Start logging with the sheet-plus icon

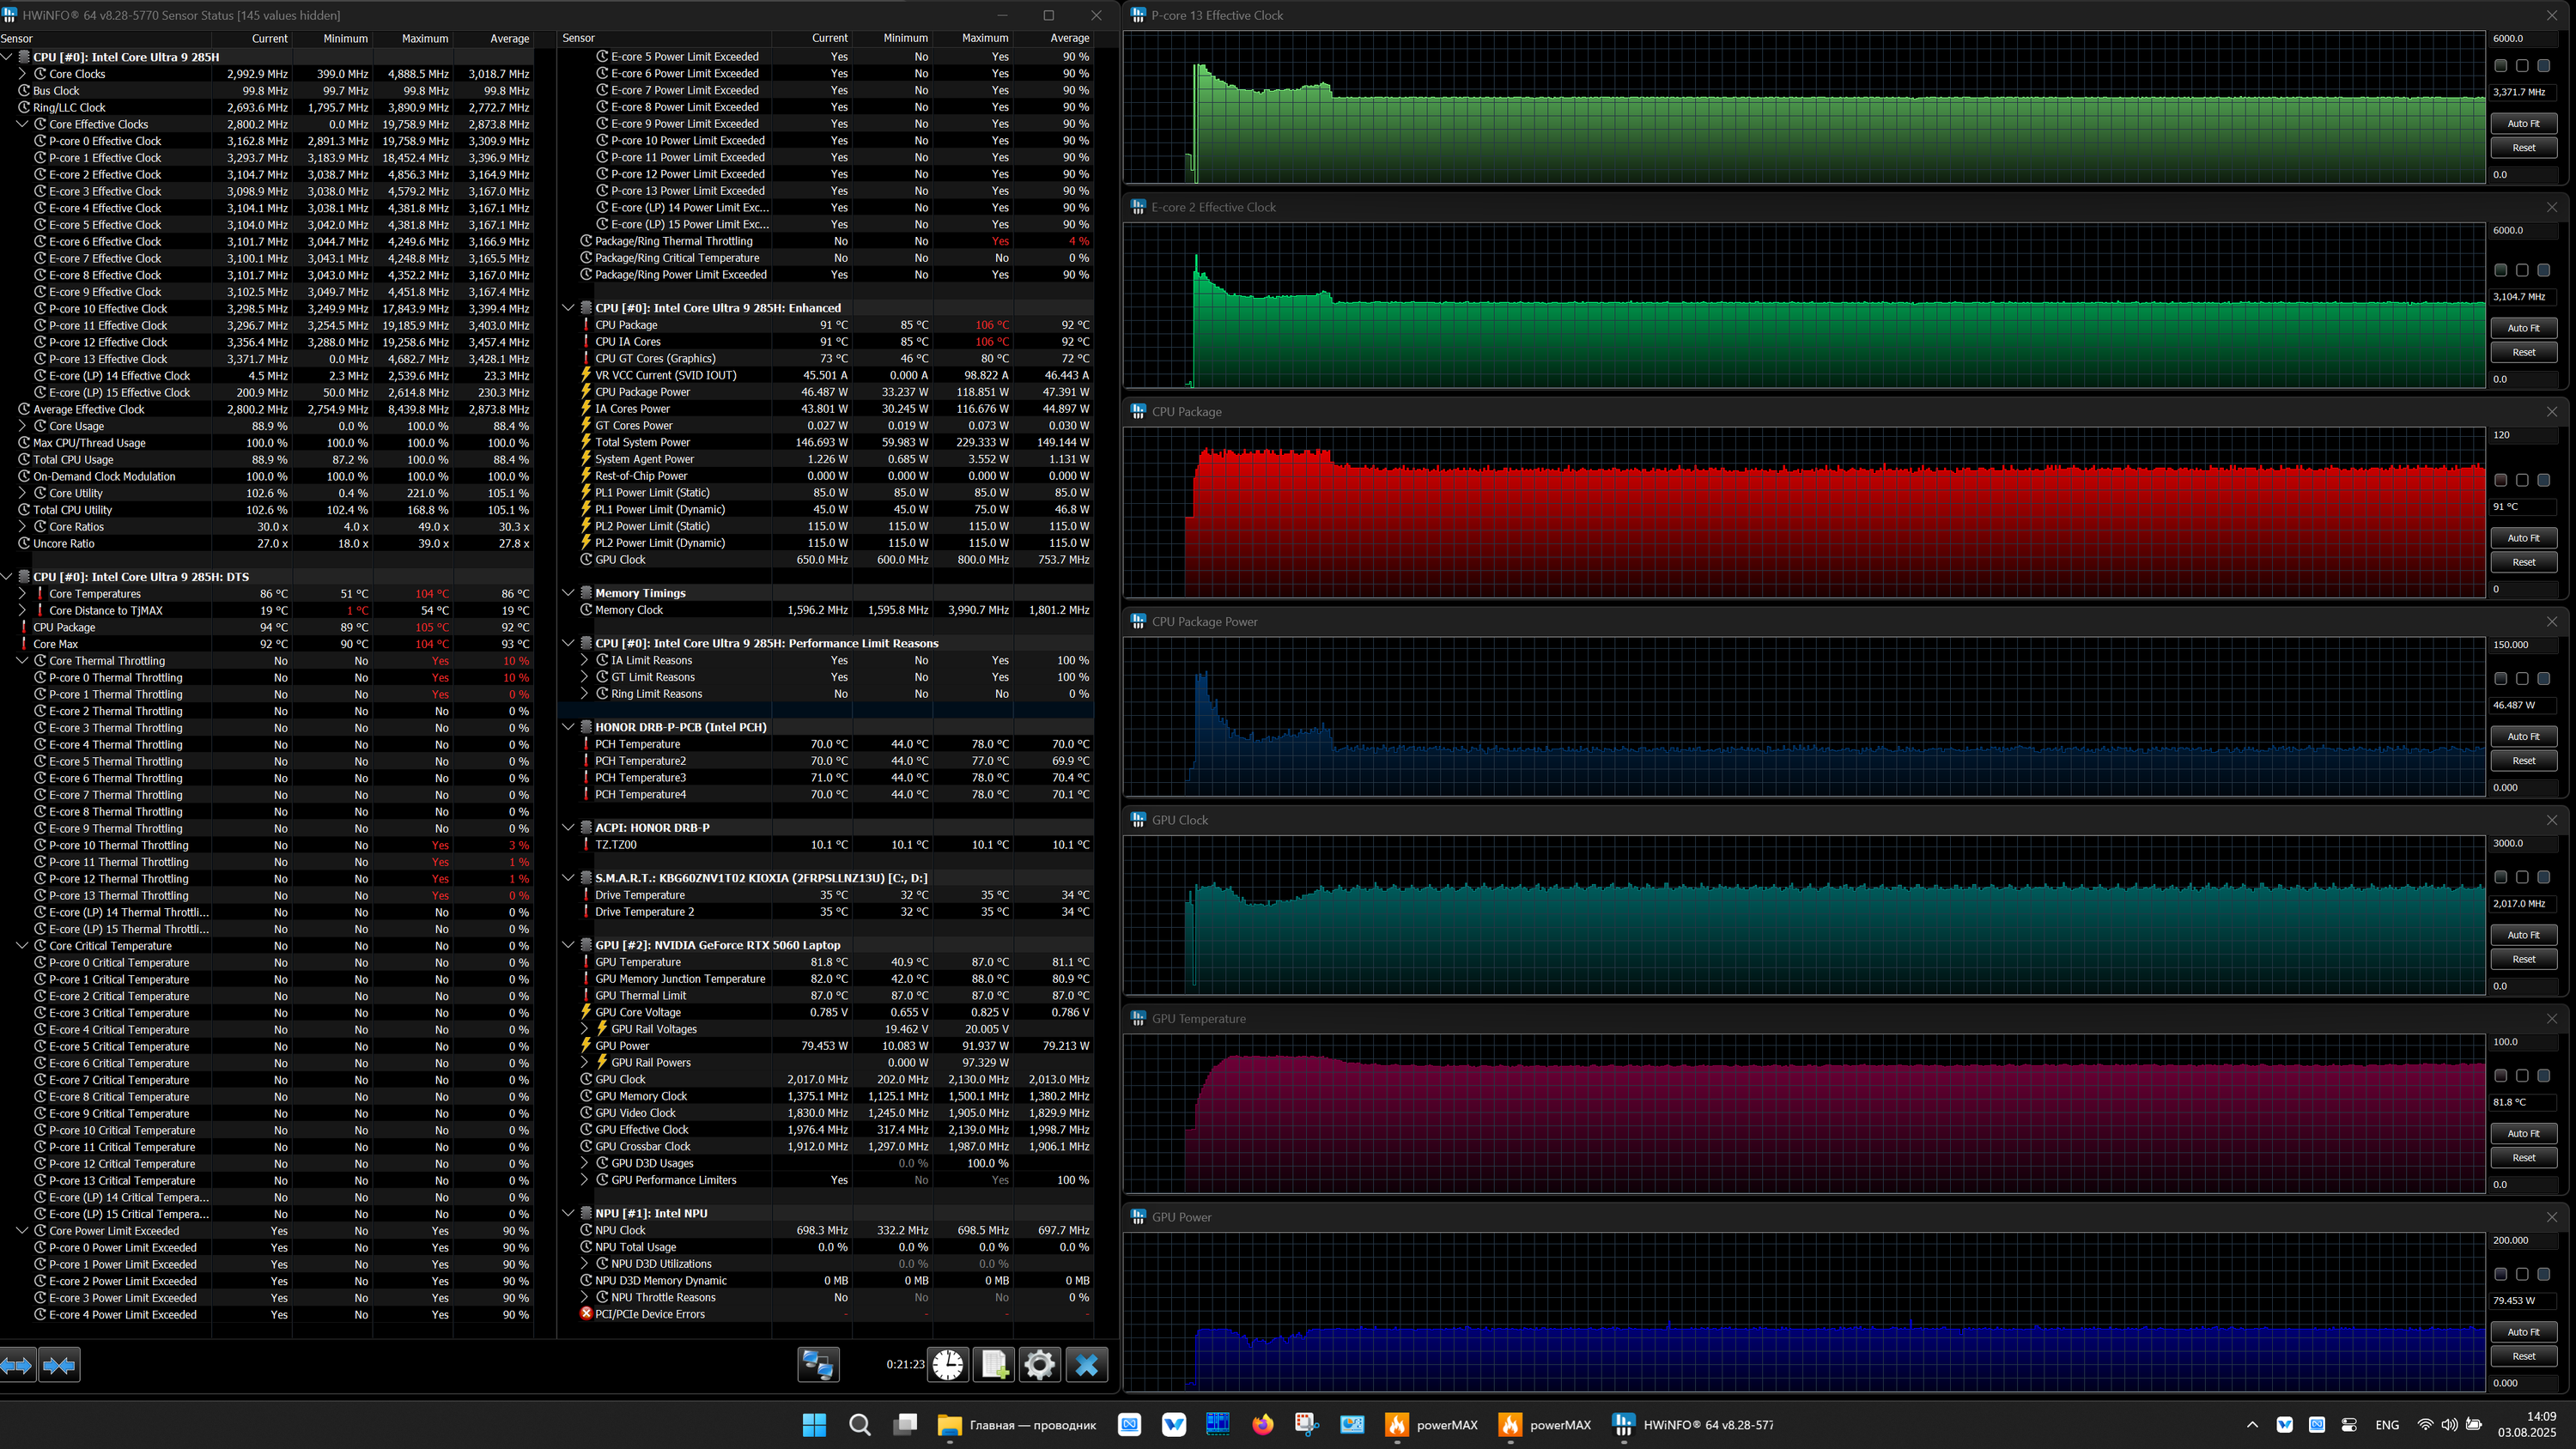click(x=994, y=1365)
